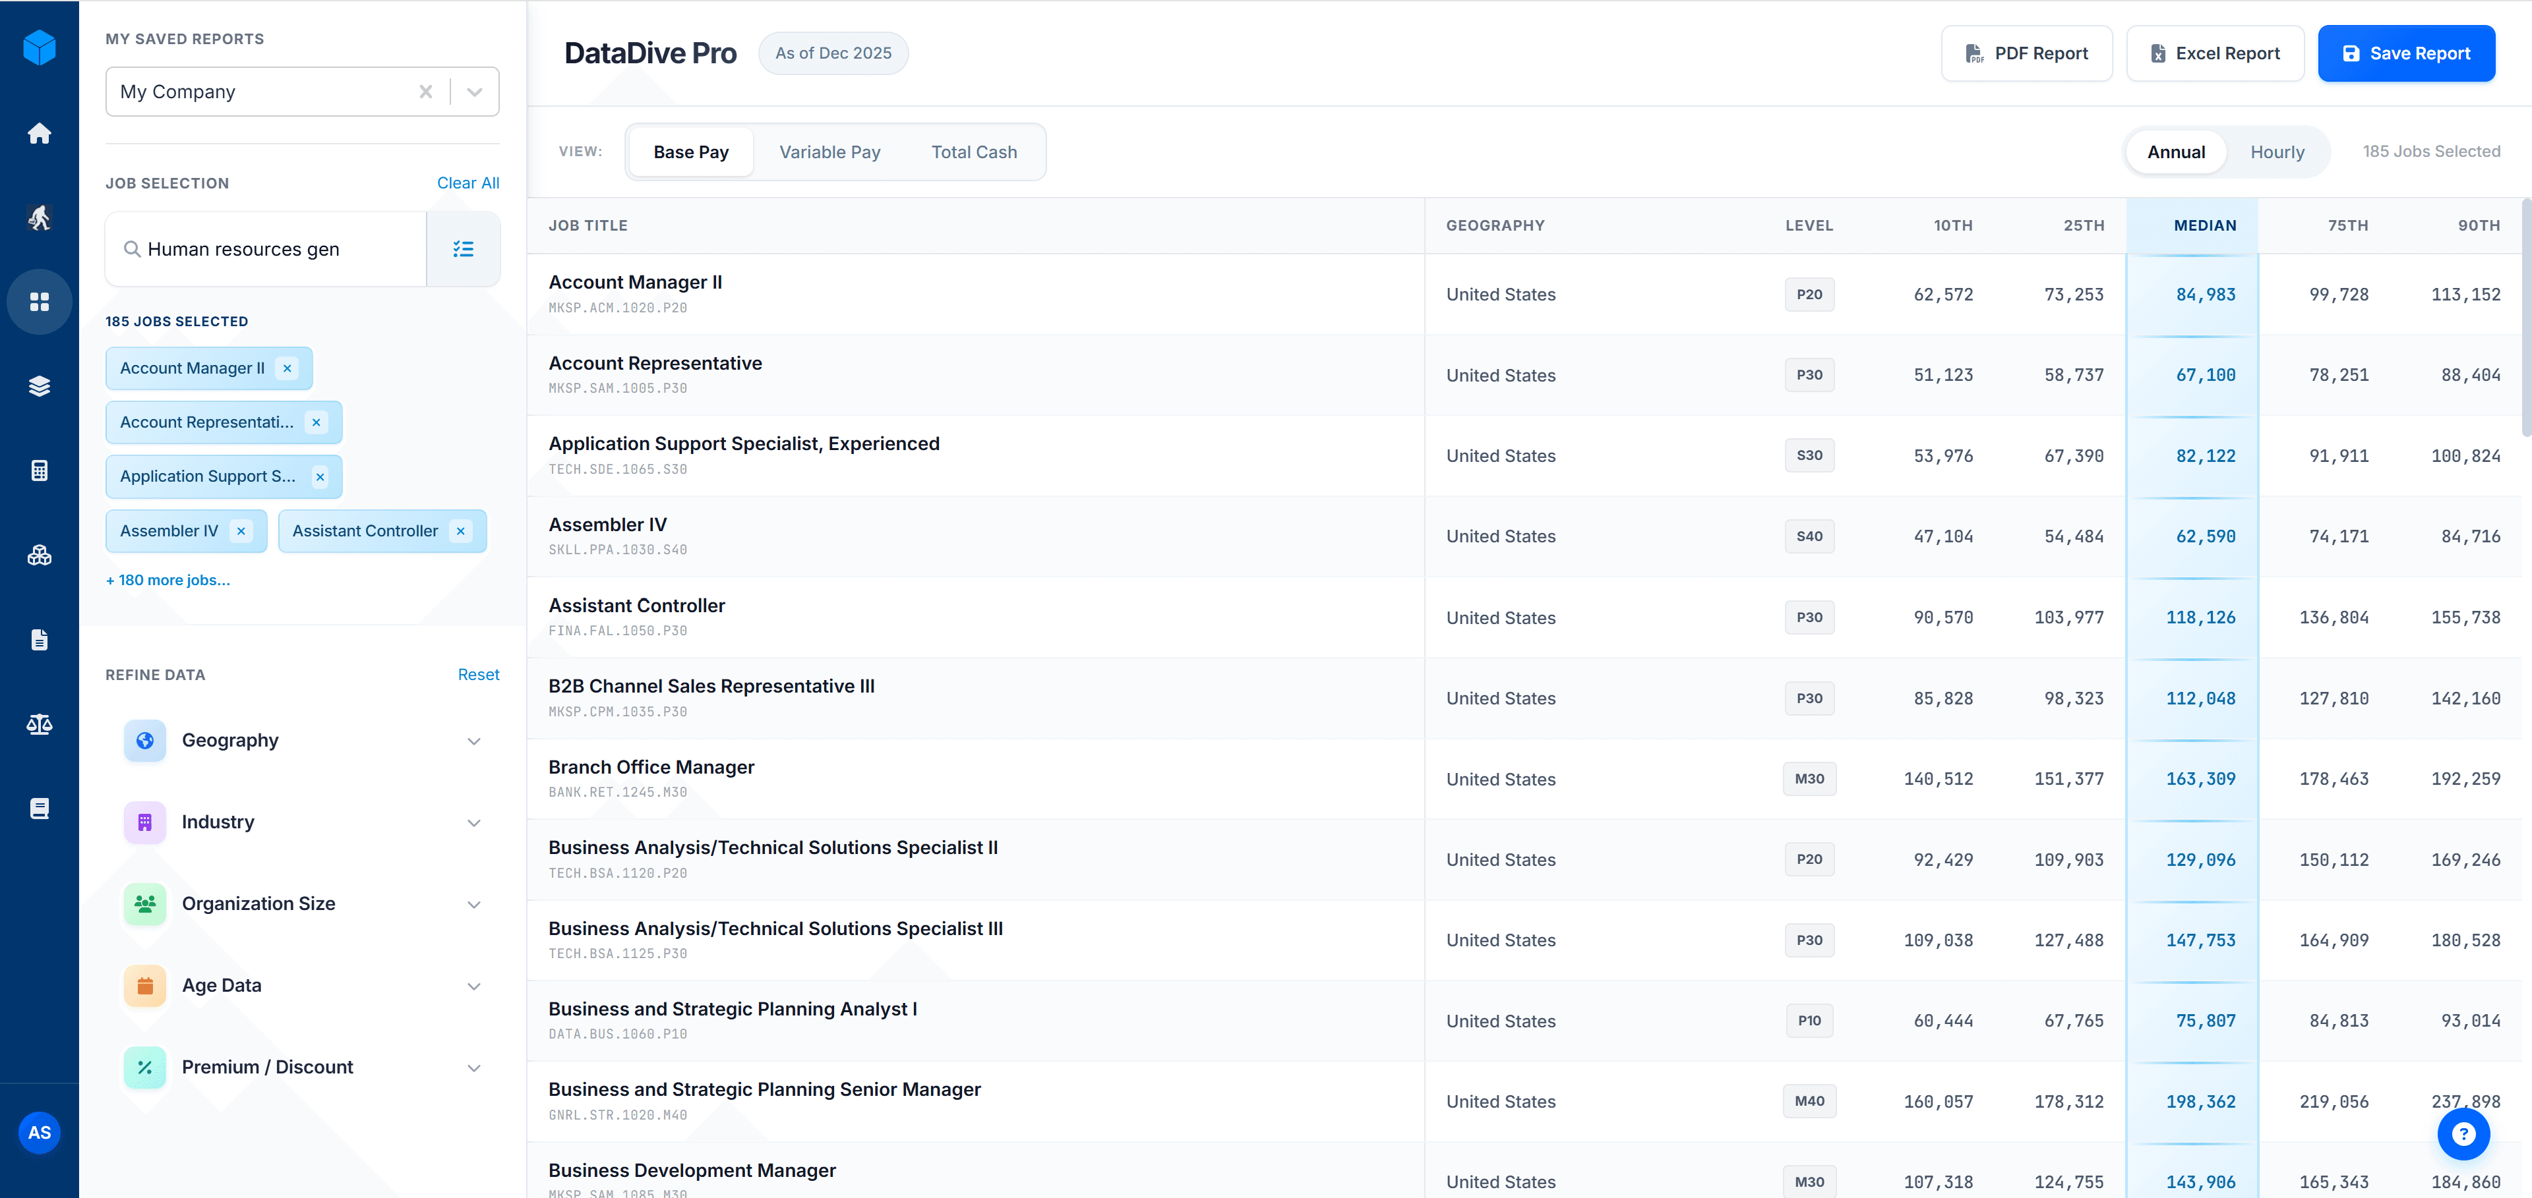Switch pay display to Hourly
The image size is (2532, 1198).
click(x=2276, y=151)
